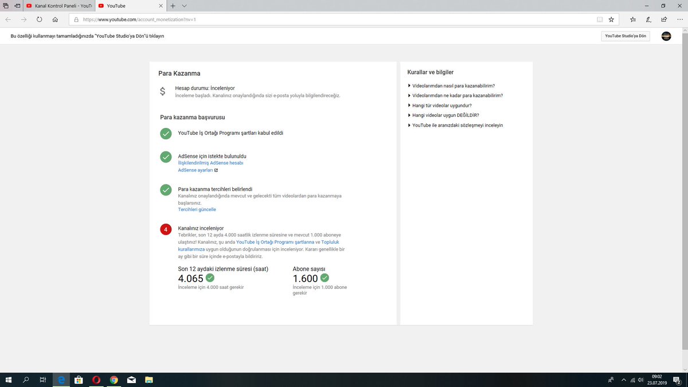
Task: Click the red step 4 circle icon
Action: point(166,229)
